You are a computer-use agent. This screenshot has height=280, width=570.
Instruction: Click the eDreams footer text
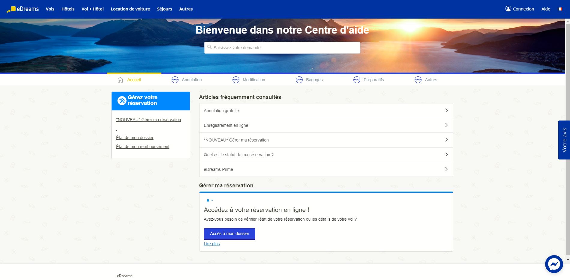pos(124,276)
